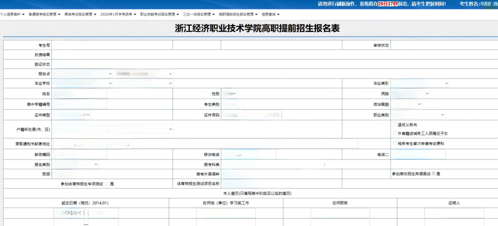Click the 姓名 input field
Image resolution: width=498 pixels, height=226 pixels.
(79, 94)
